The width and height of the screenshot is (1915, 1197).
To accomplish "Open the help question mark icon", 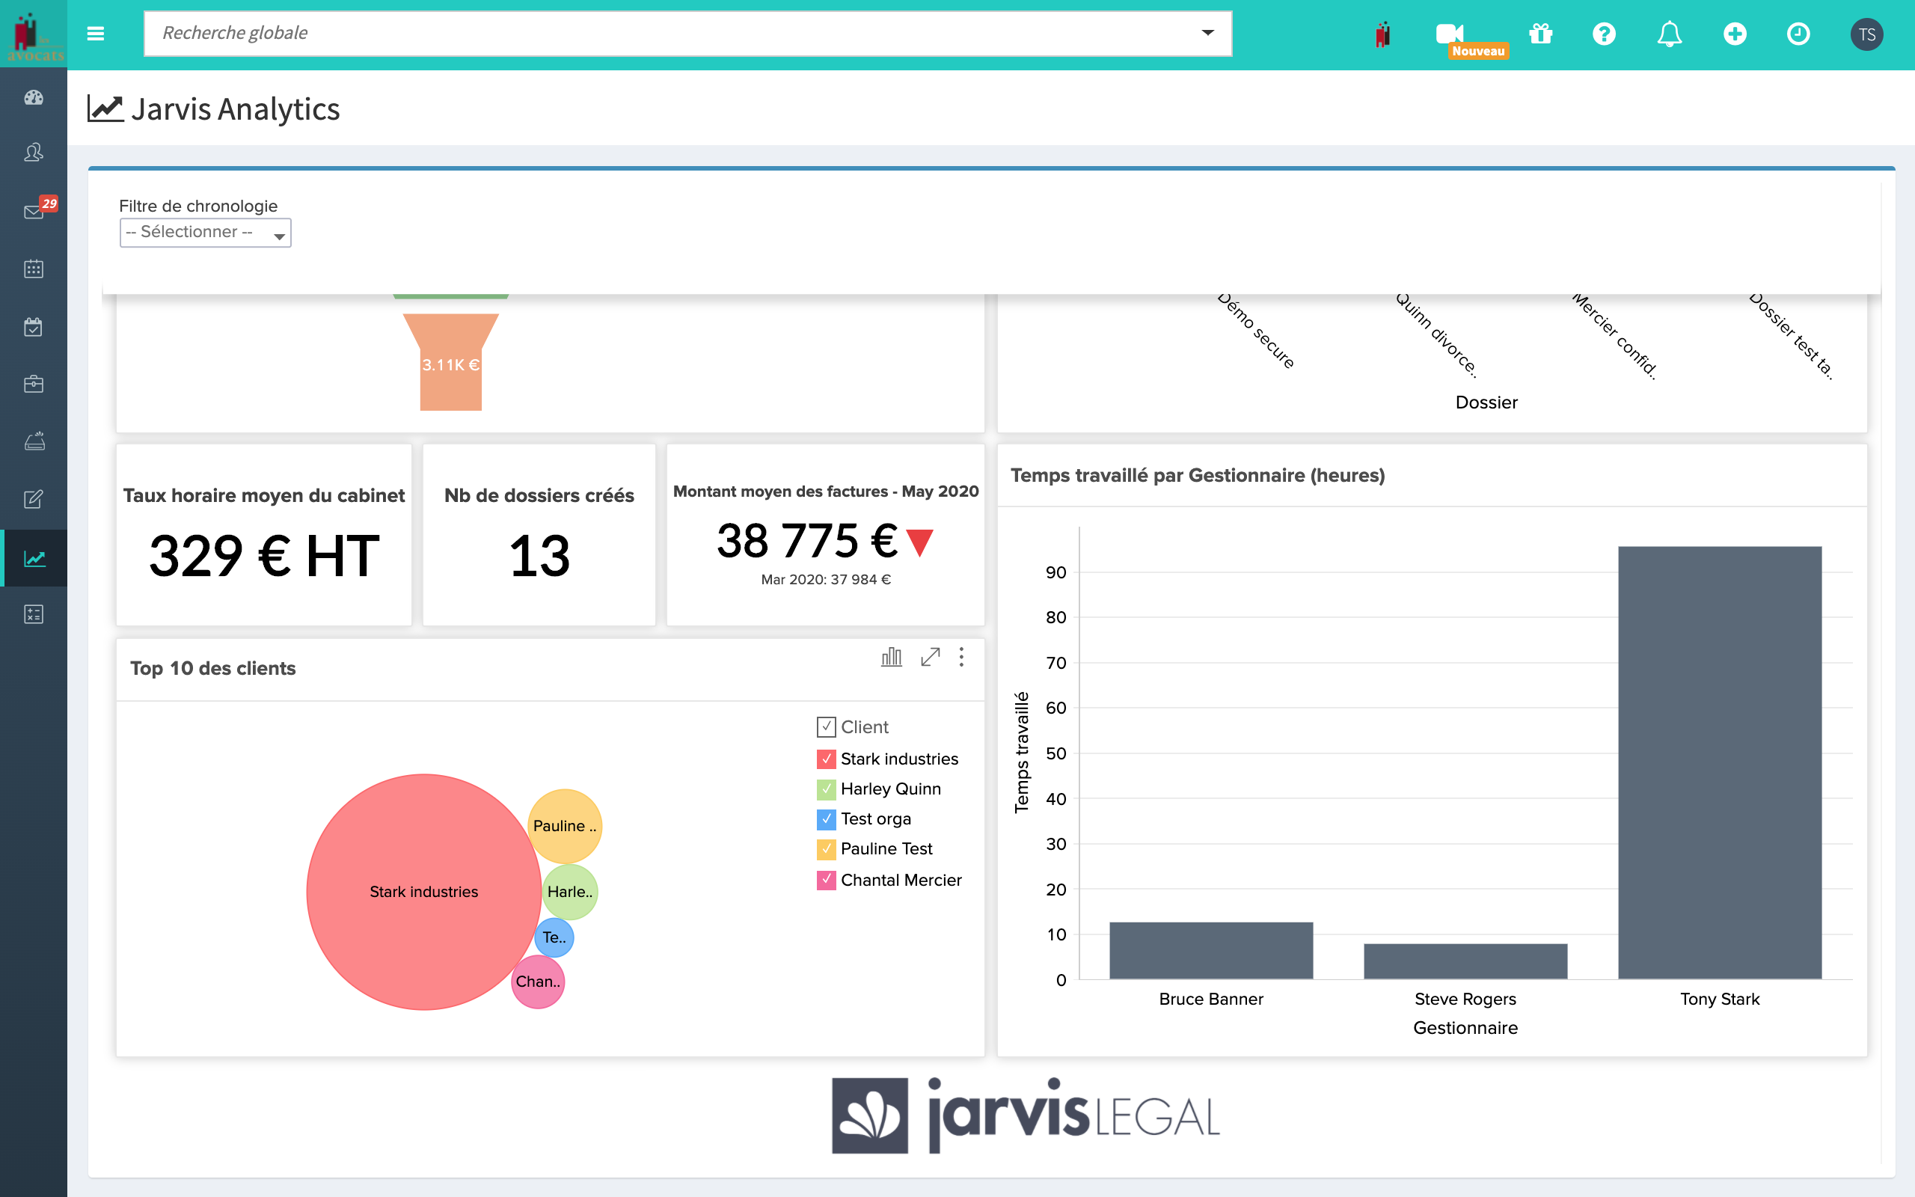I will tap(1604, 34).
